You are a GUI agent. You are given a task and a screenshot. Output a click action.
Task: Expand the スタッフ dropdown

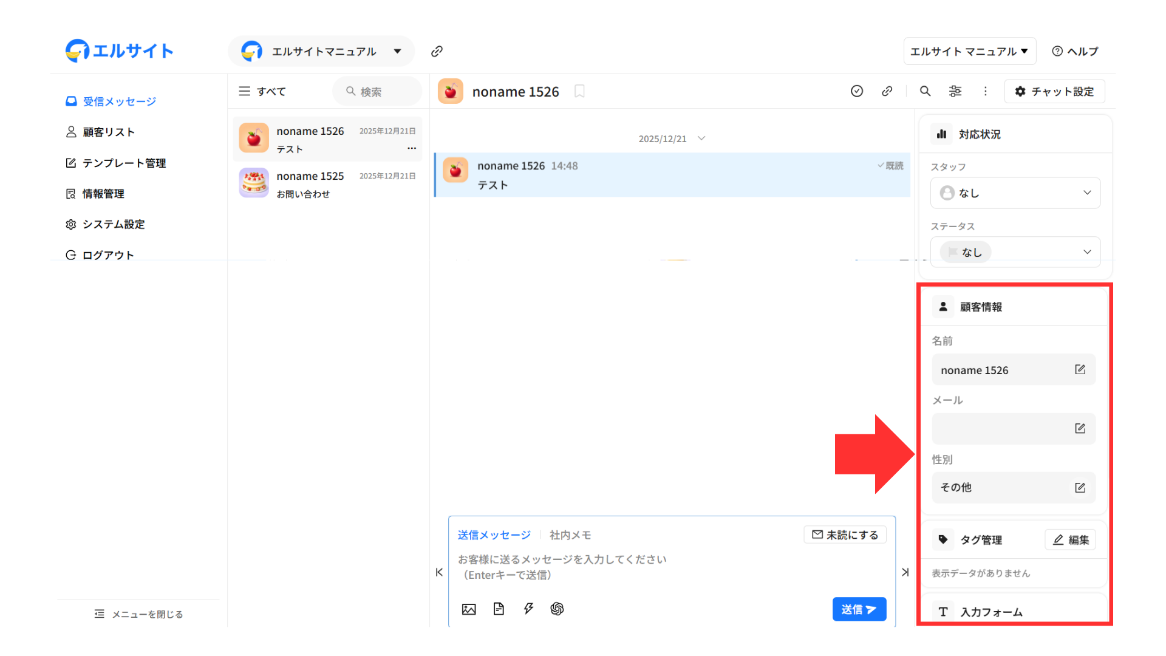[1015, 193]
